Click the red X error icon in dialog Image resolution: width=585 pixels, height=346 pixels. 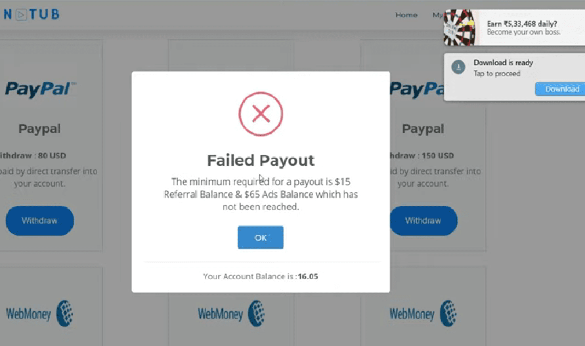[x=261, y=114]
